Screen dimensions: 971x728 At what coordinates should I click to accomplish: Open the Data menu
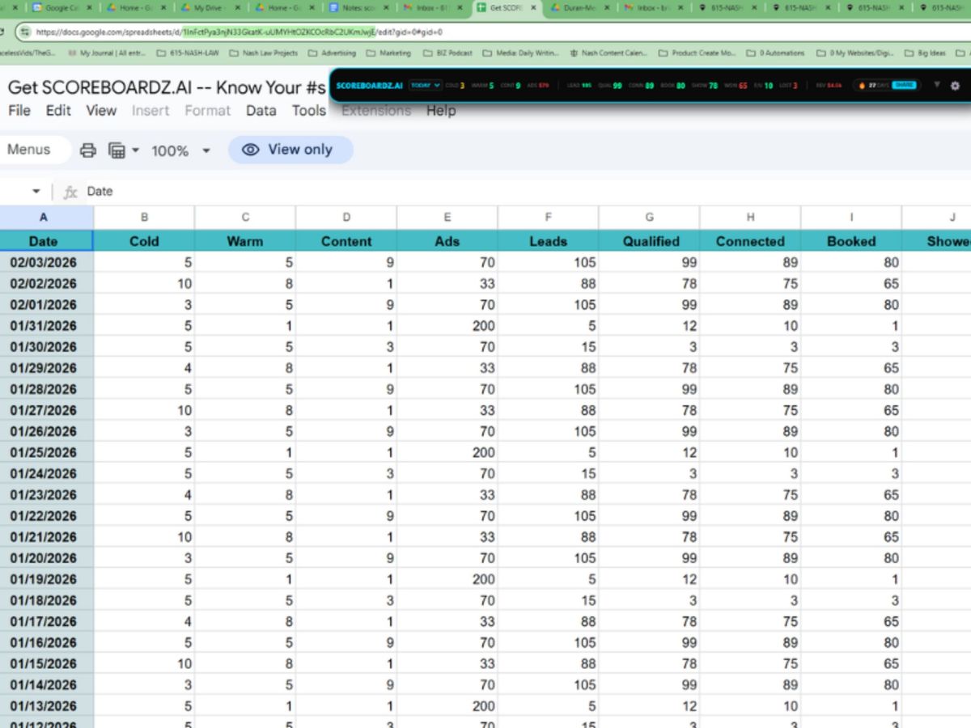pos(261,111)
